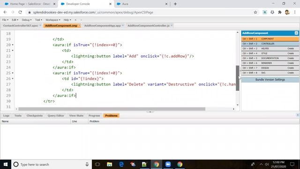300x169 pixels.
Task: Switch to AddRowComponentController.js file tab
Action: click(x=149, y=26)
